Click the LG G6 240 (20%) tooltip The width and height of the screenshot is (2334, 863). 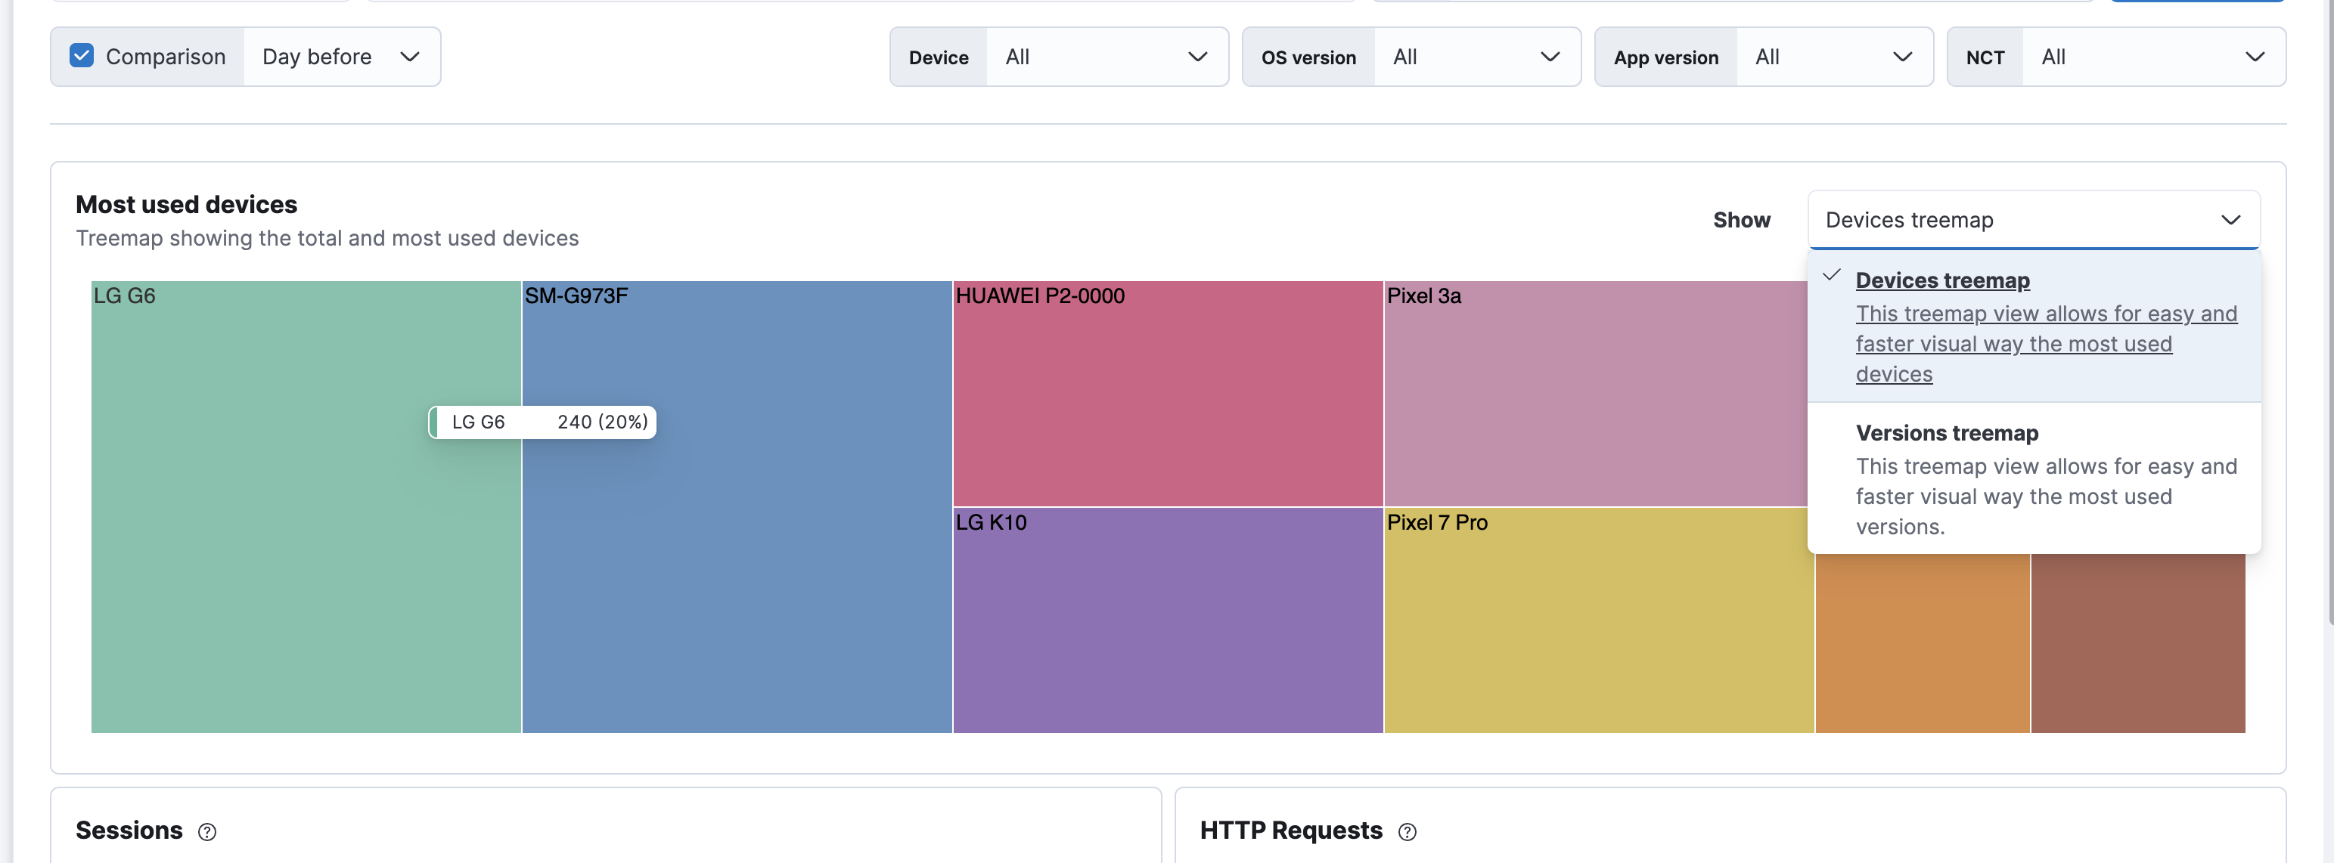click(x=541, y=422)
